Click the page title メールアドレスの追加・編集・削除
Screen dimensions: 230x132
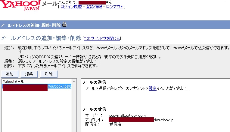coord(41,38)
